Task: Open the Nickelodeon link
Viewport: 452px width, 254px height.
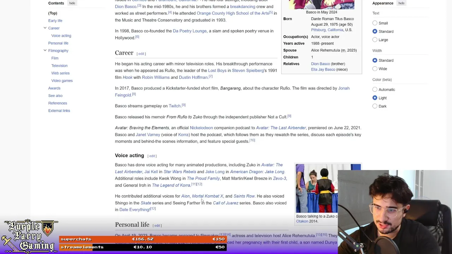Action: point(201,128)
